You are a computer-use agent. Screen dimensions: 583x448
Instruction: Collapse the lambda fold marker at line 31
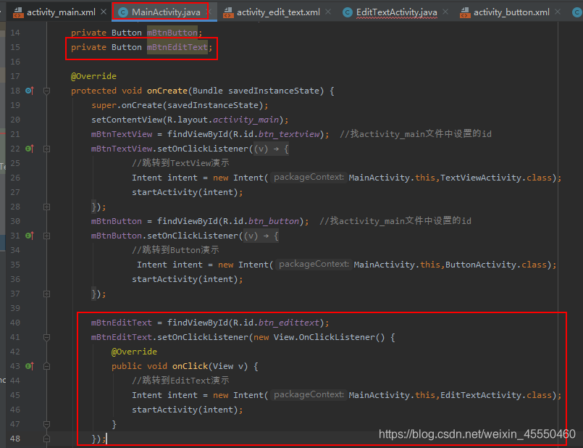(x=46, y=235)
